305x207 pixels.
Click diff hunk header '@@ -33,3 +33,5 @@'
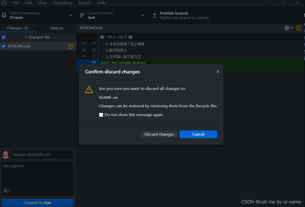point(116,37)
